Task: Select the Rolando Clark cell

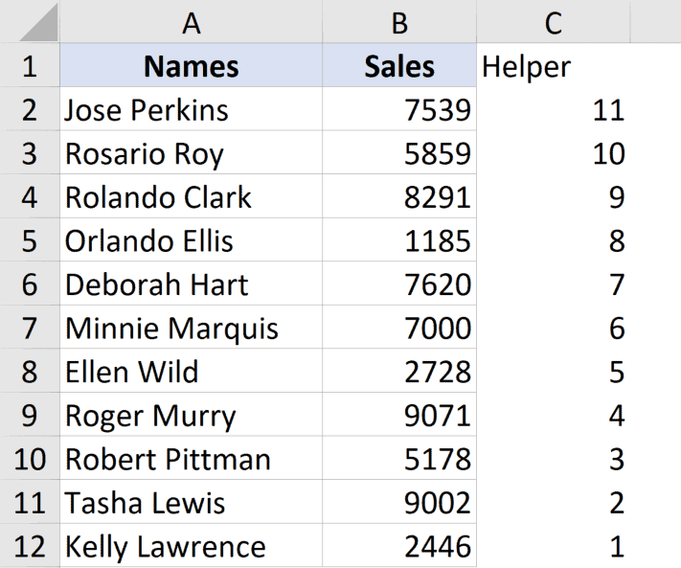Action: 191,197
